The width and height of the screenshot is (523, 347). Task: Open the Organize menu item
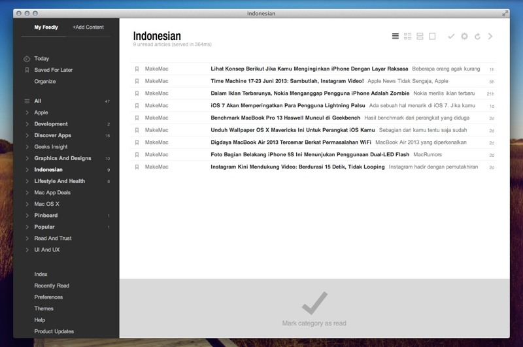45,81
